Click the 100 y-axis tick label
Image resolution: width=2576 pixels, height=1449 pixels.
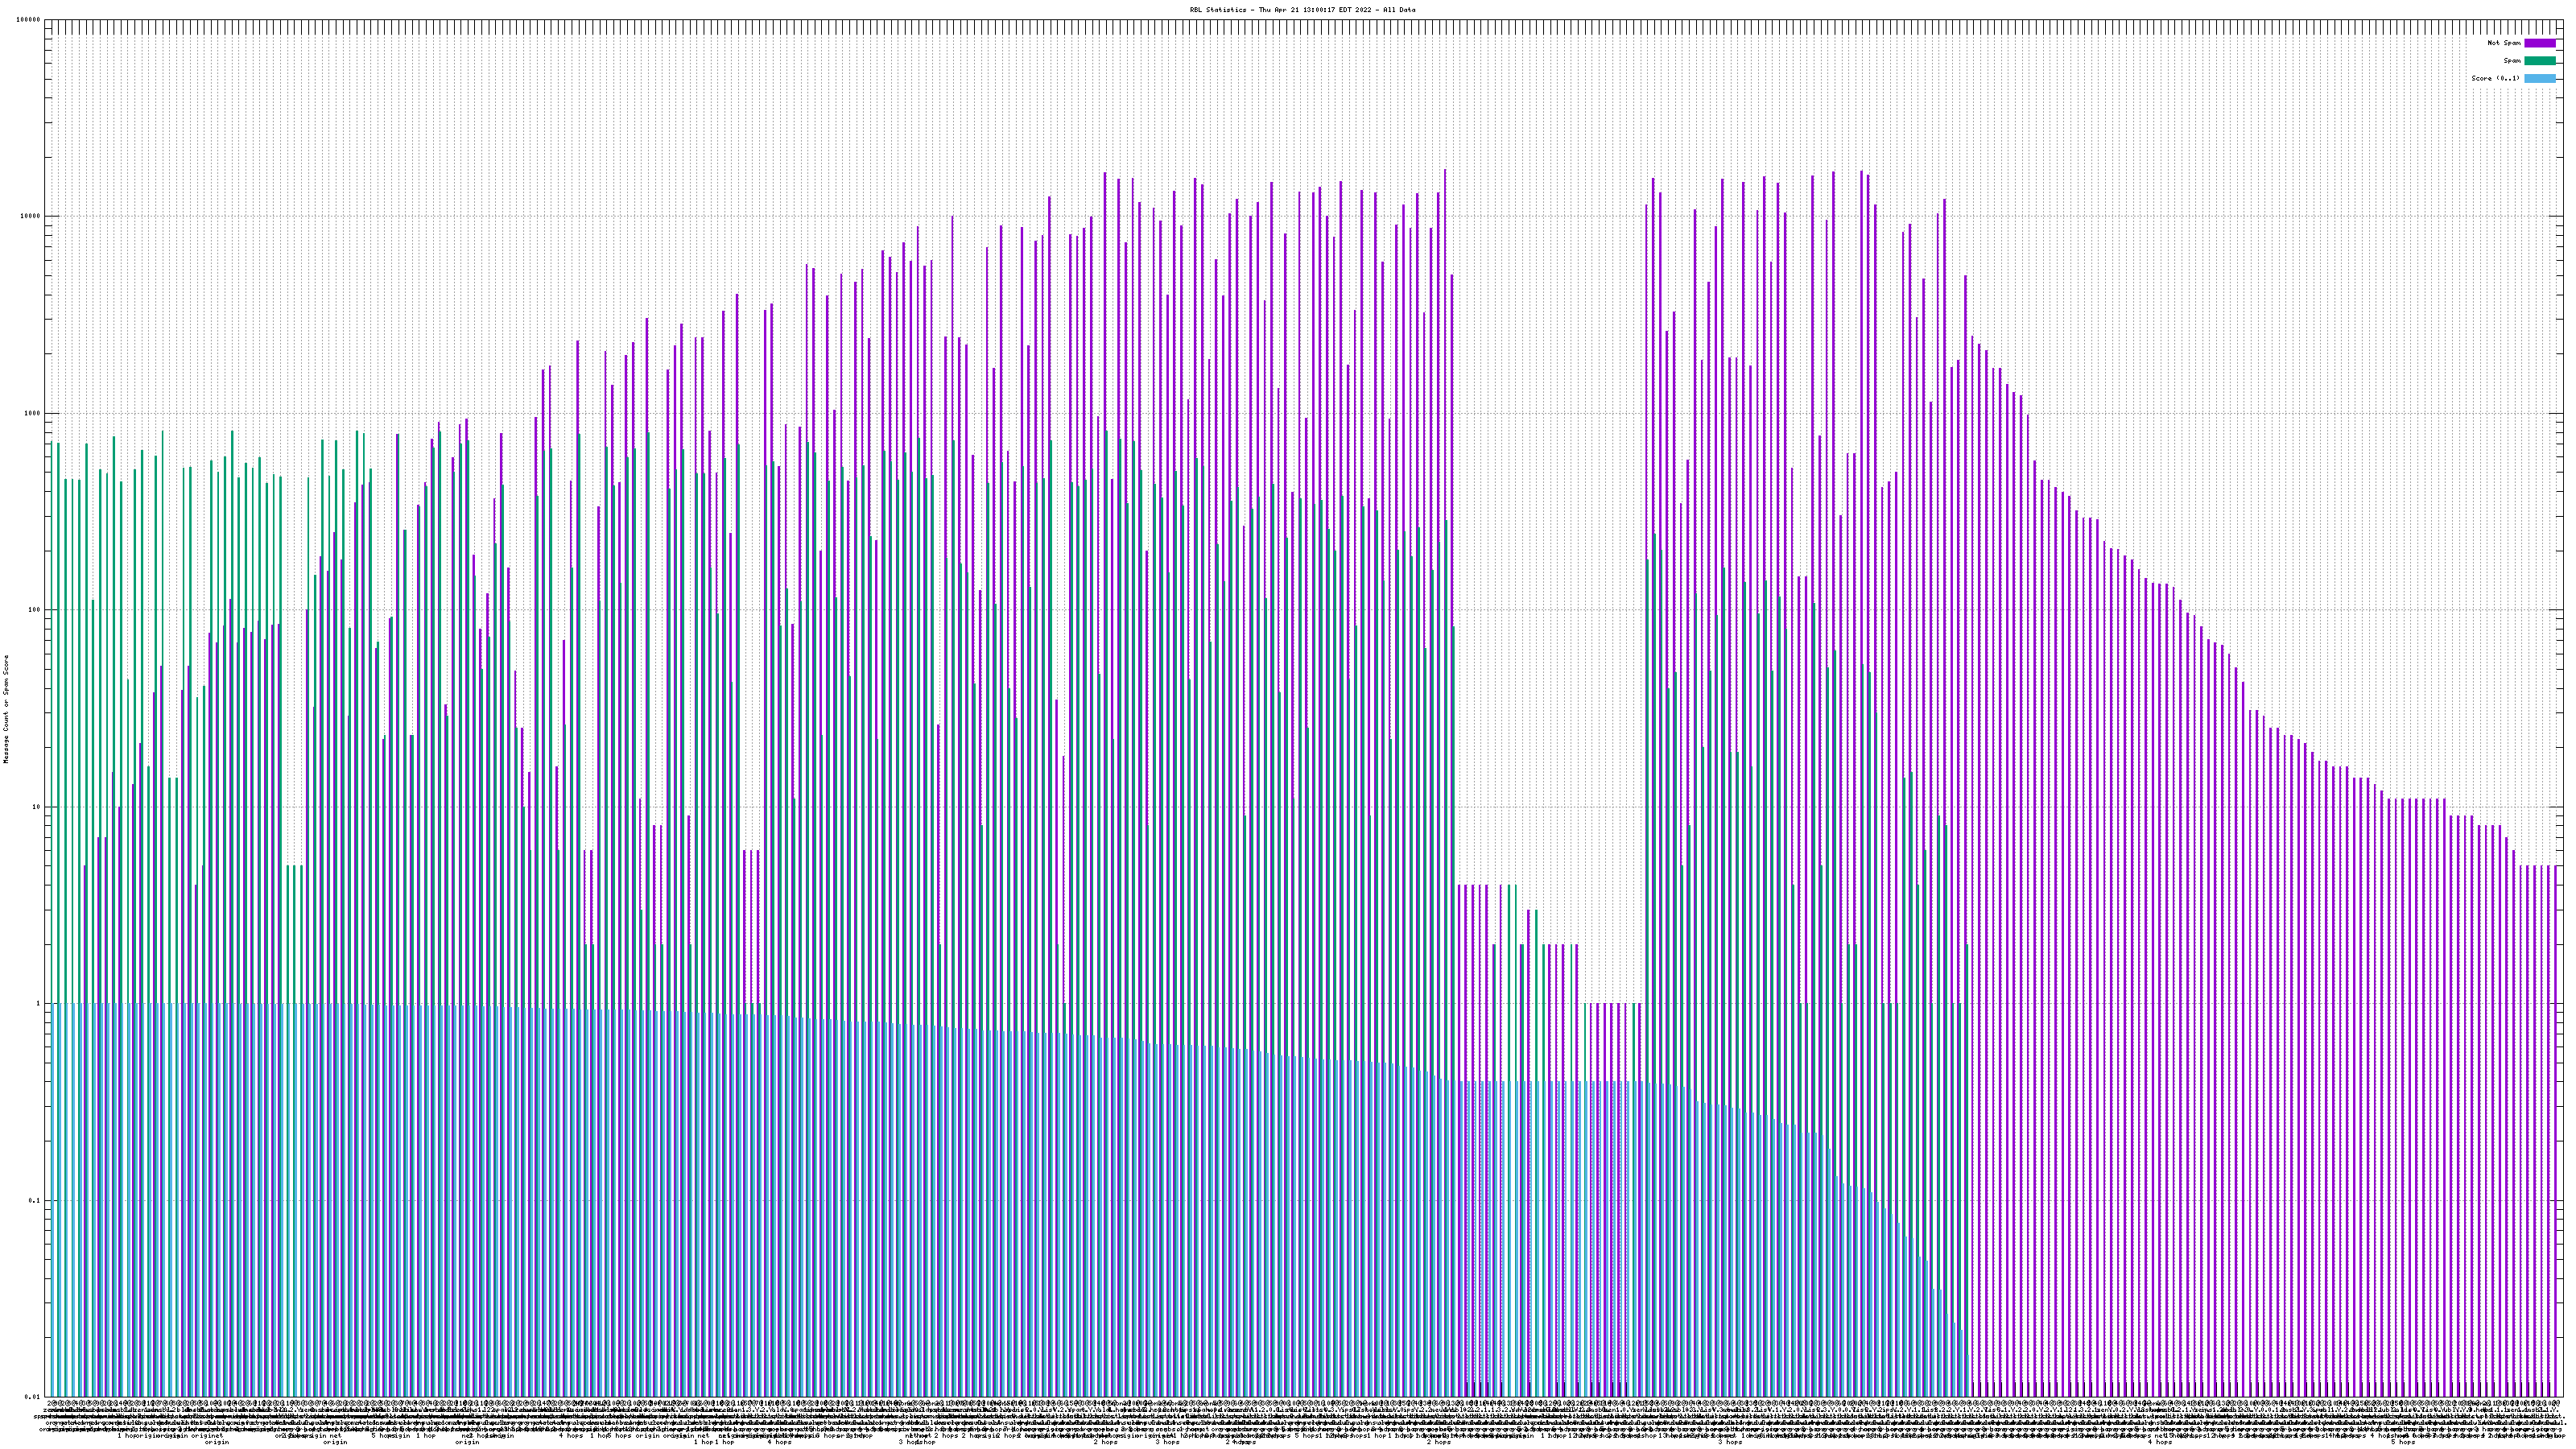click(x=35, y=610)
